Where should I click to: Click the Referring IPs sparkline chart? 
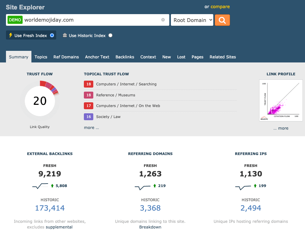(x=243, y=187)
